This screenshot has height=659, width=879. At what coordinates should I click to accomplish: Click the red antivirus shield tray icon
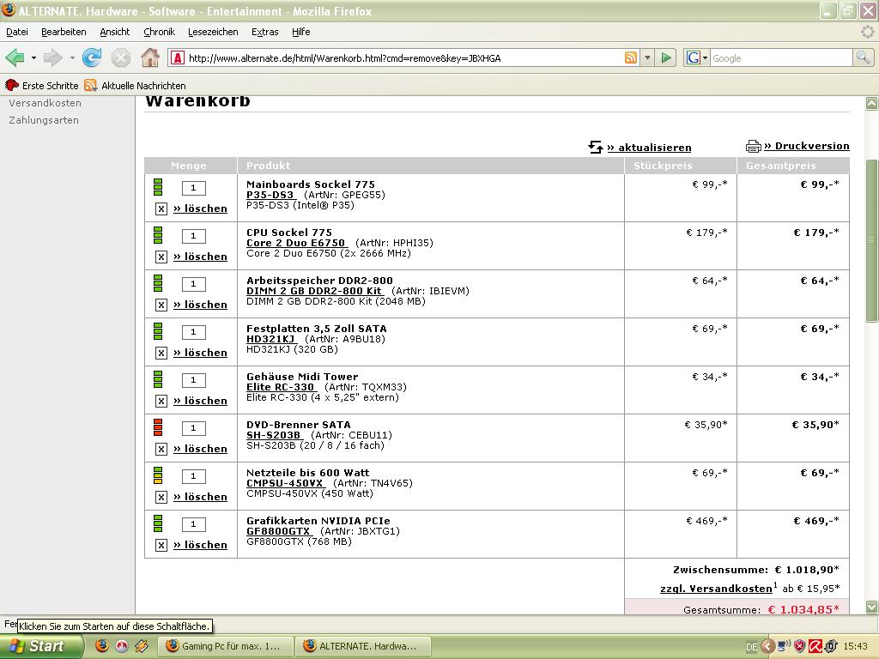(799, 646)
